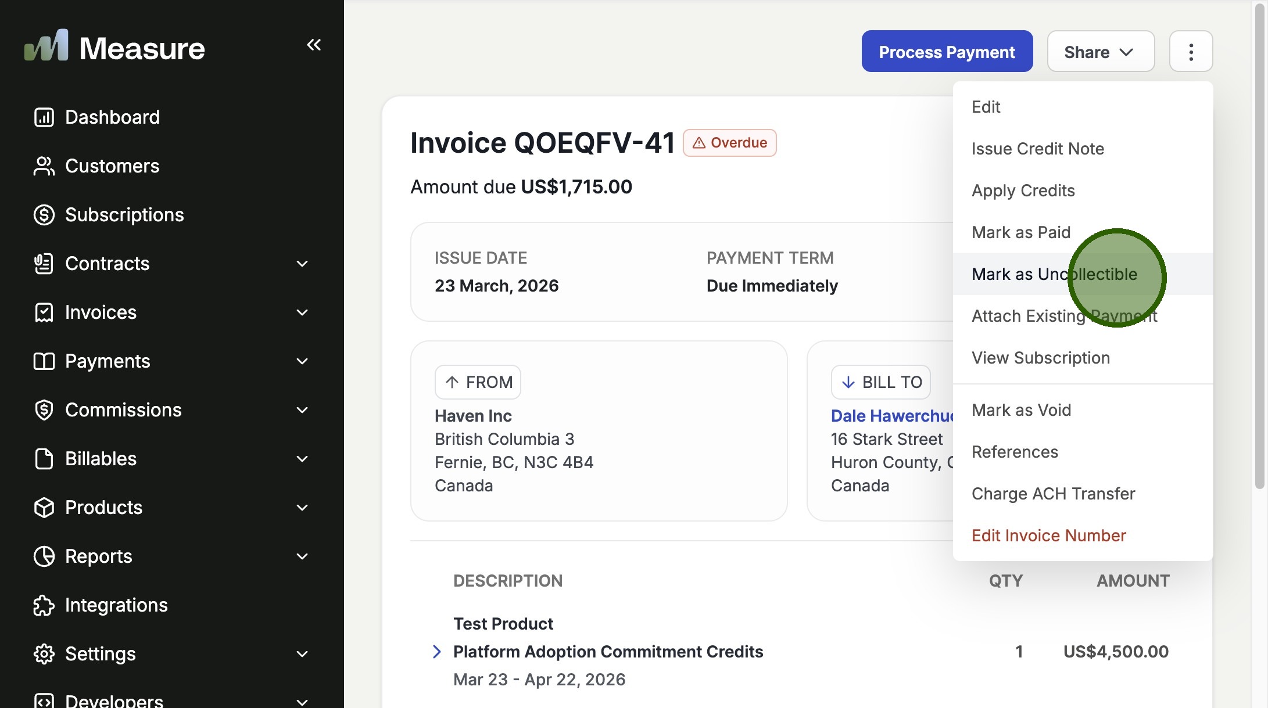The height and width of the screenshot is (708, 1268).
Task: Expand the Settings sidebar chevron
Action: coord(302,654)
